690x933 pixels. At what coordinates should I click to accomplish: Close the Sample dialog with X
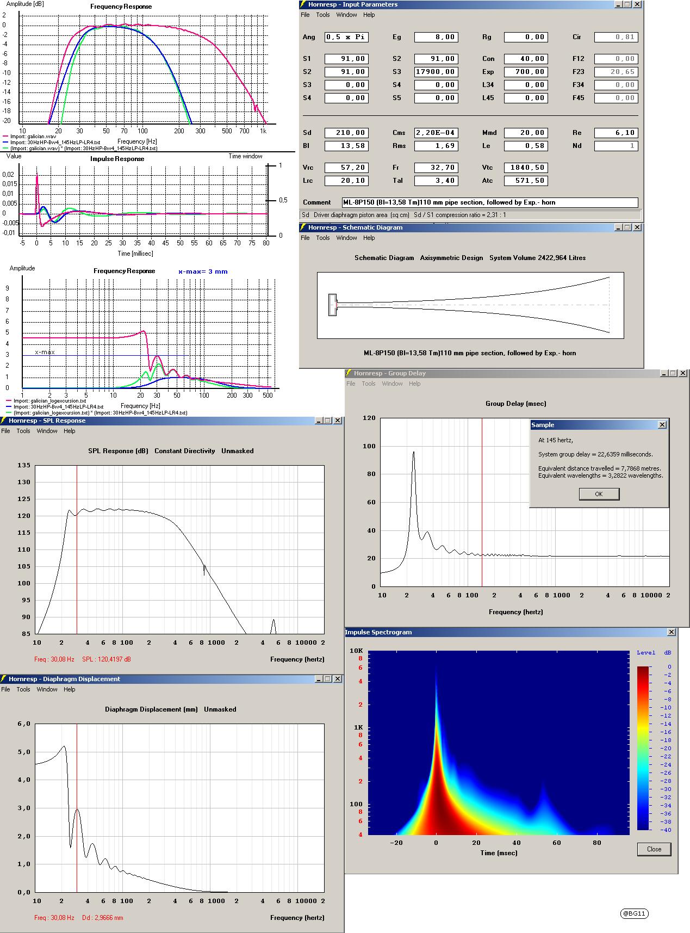662,425
